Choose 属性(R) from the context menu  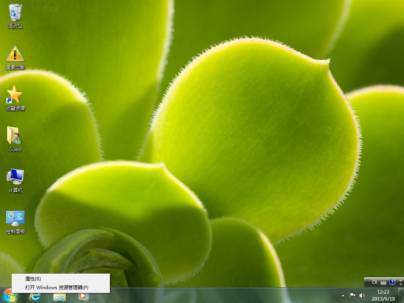coord(61,279)
